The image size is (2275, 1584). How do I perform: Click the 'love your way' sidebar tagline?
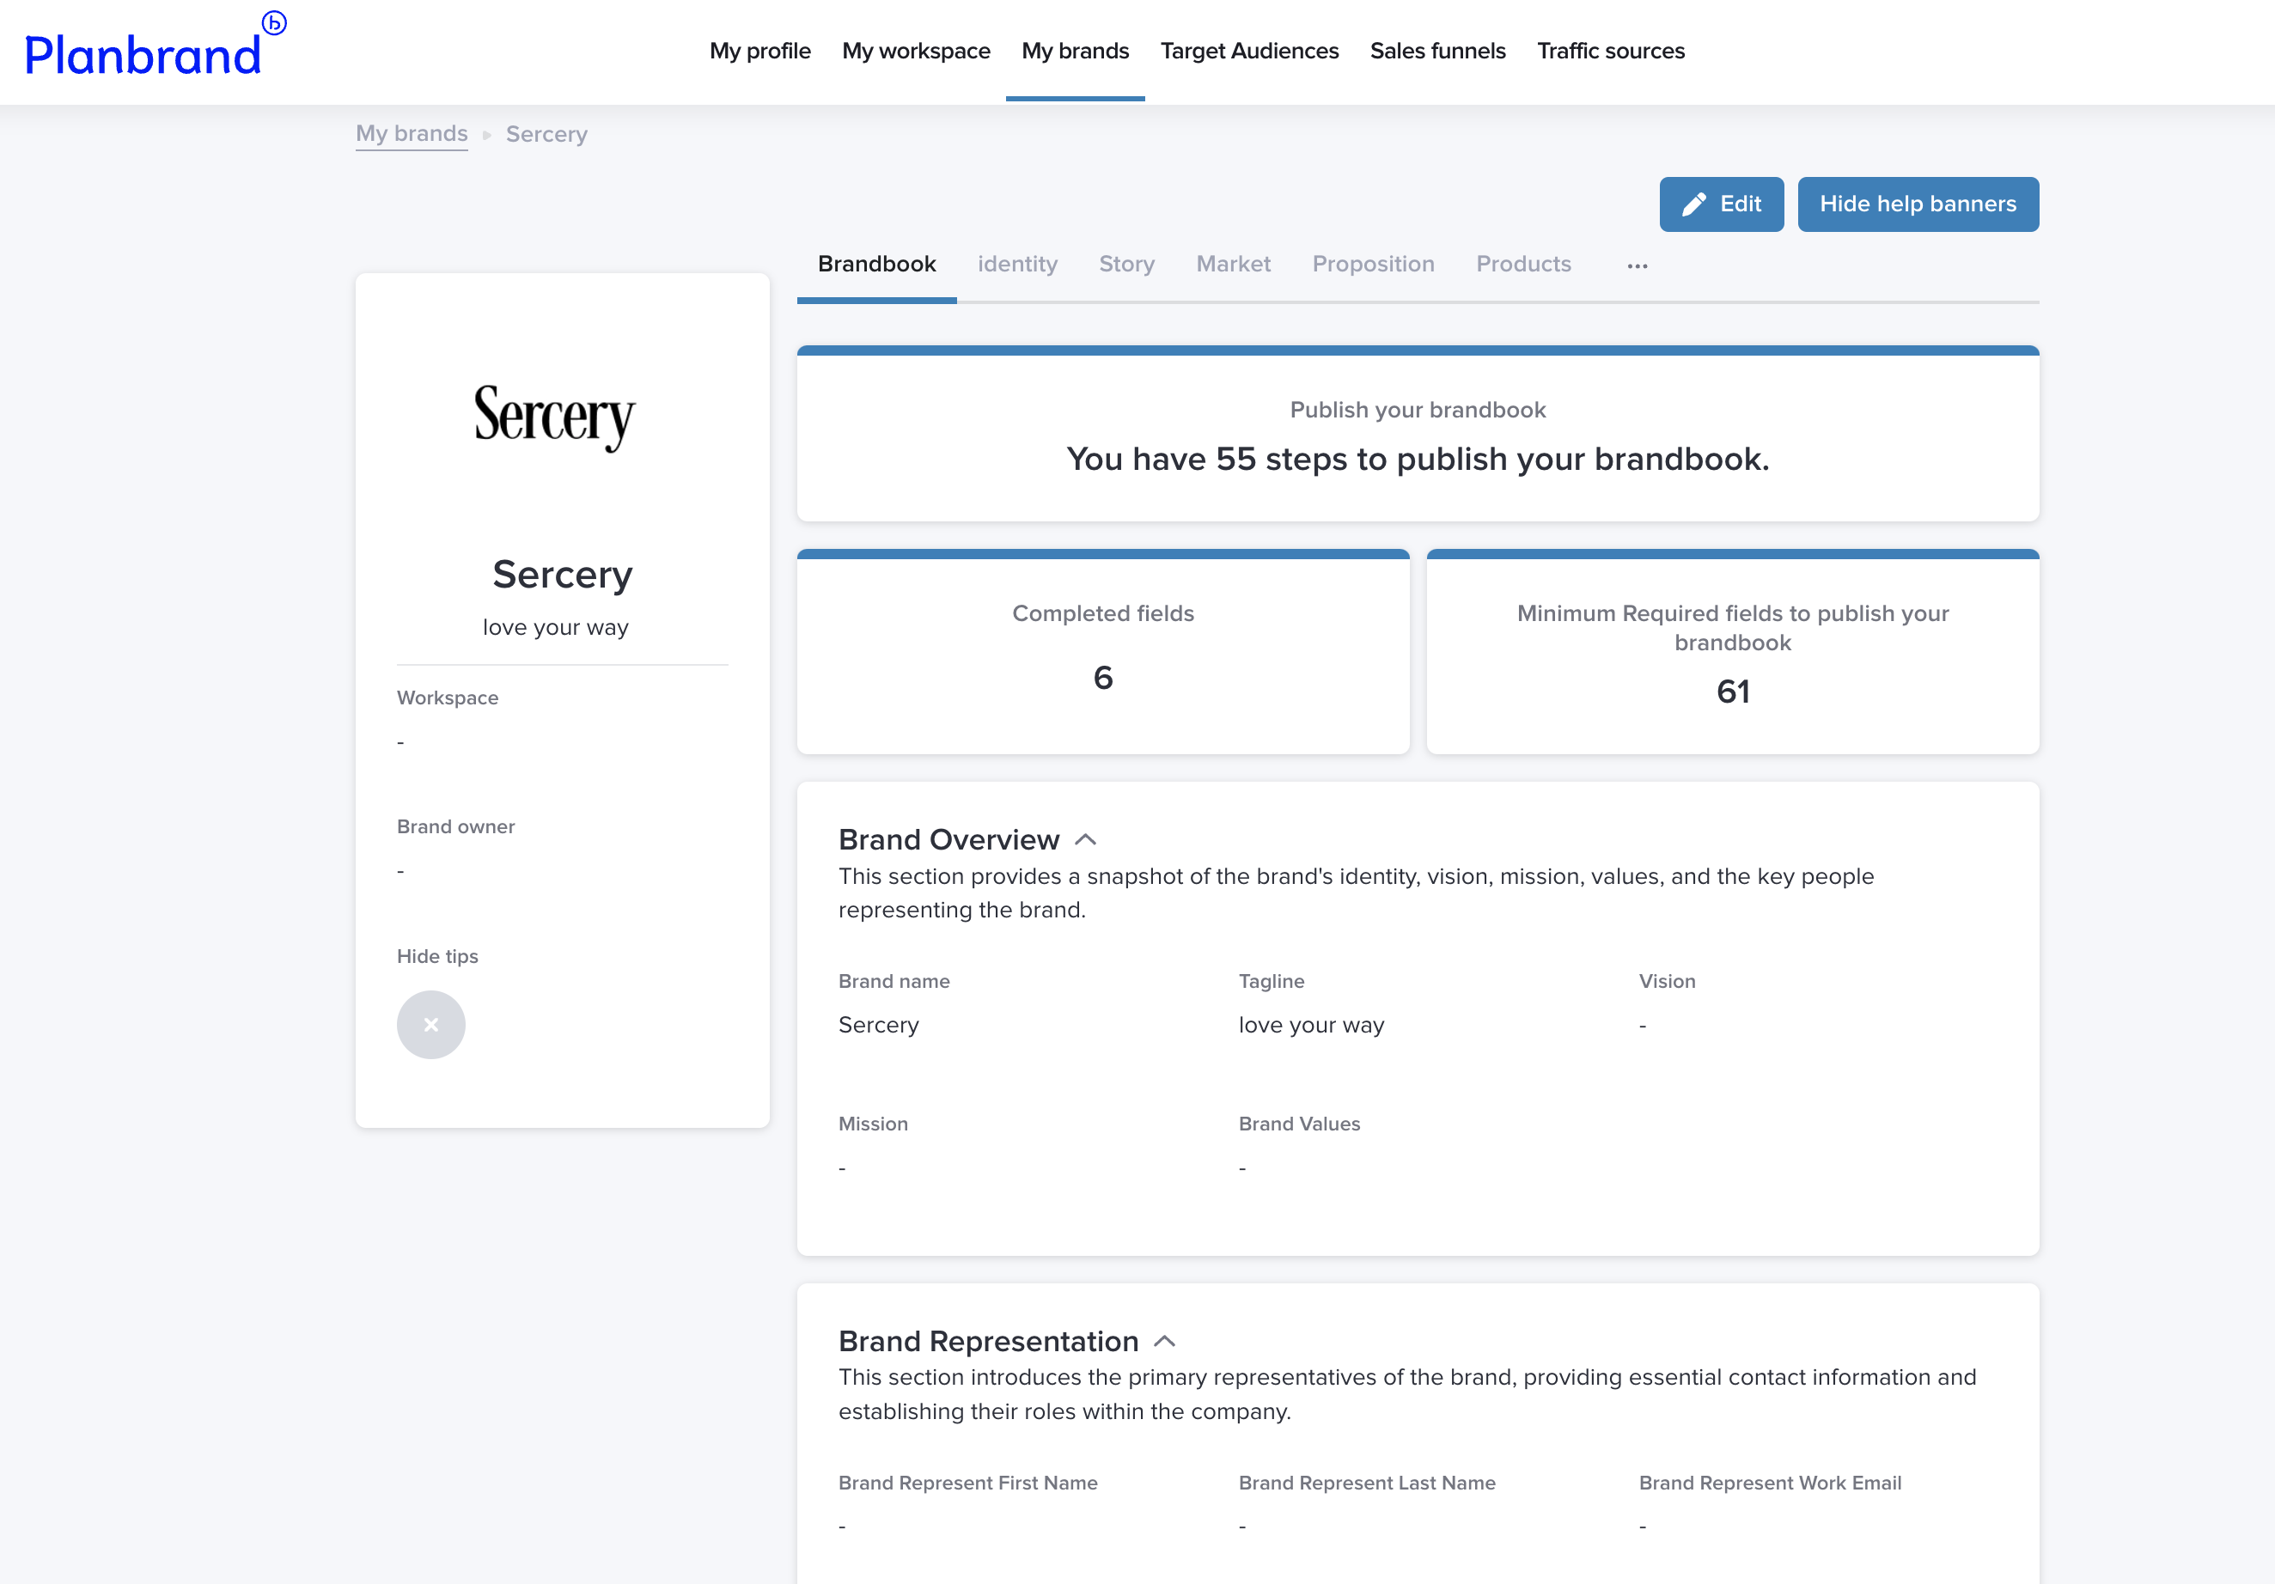click(x=556, y=627)
